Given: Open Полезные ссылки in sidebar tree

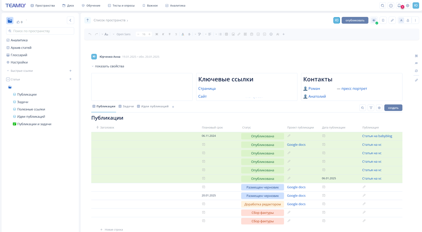Looking at the screenshot, I should [29, 109].
